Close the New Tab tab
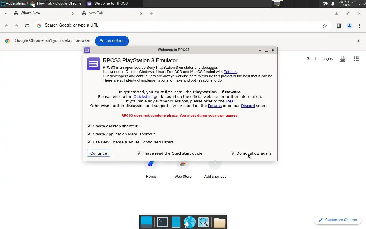Viewport: 366px width, 229px height. (141, 13)
